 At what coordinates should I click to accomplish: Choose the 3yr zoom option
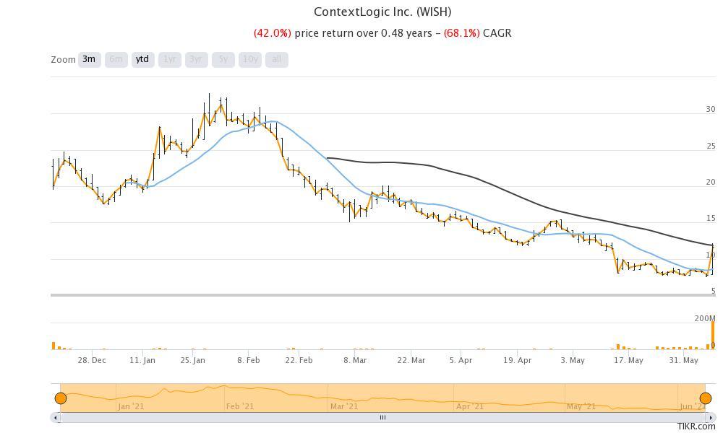[x=196, y=59]
